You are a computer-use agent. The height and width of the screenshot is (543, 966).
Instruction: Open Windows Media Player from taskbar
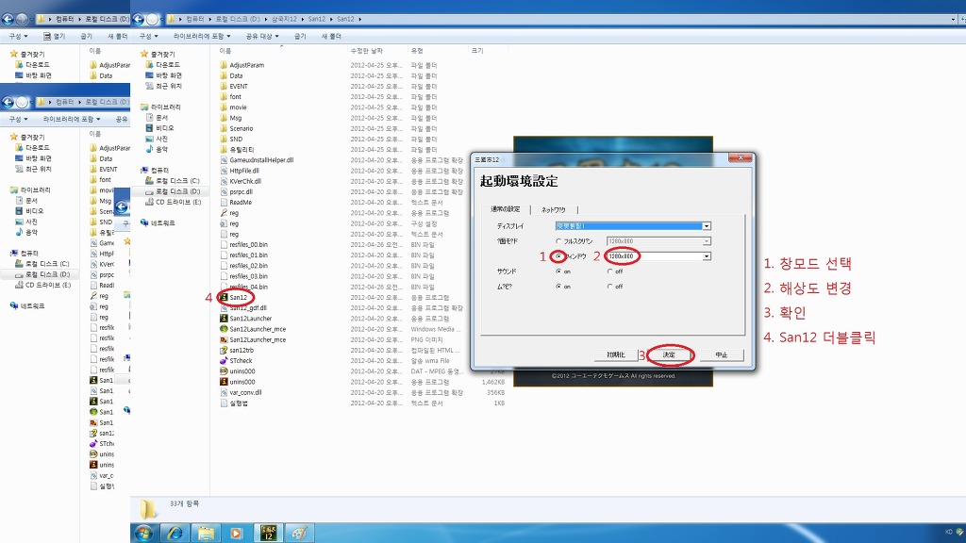click(x=237, y=534)
